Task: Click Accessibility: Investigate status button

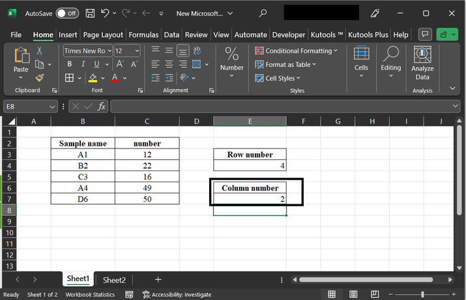Action: [176, 295]
